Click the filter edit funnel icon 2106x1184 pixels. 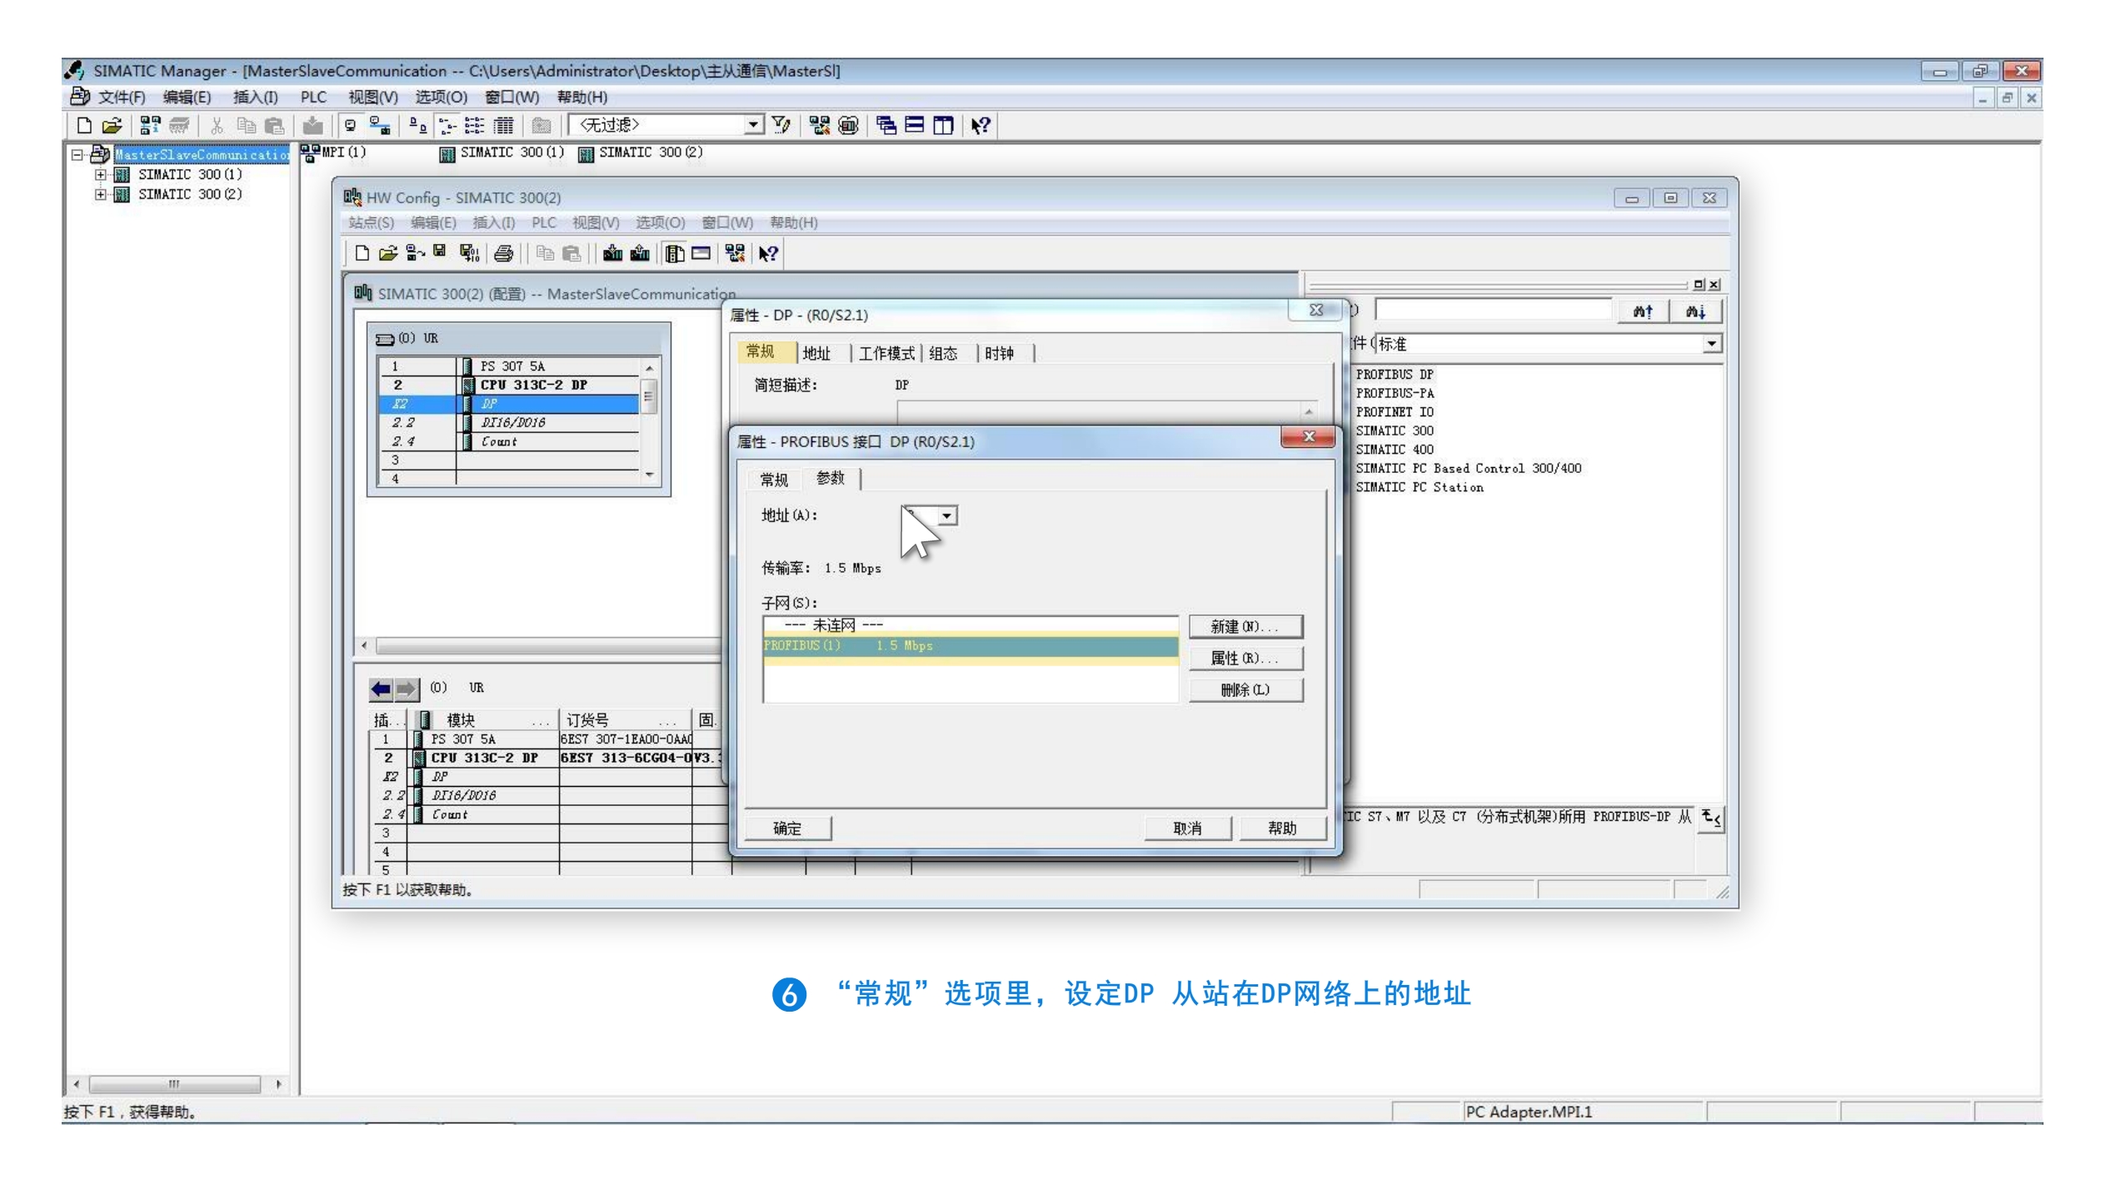click(781, 126)
